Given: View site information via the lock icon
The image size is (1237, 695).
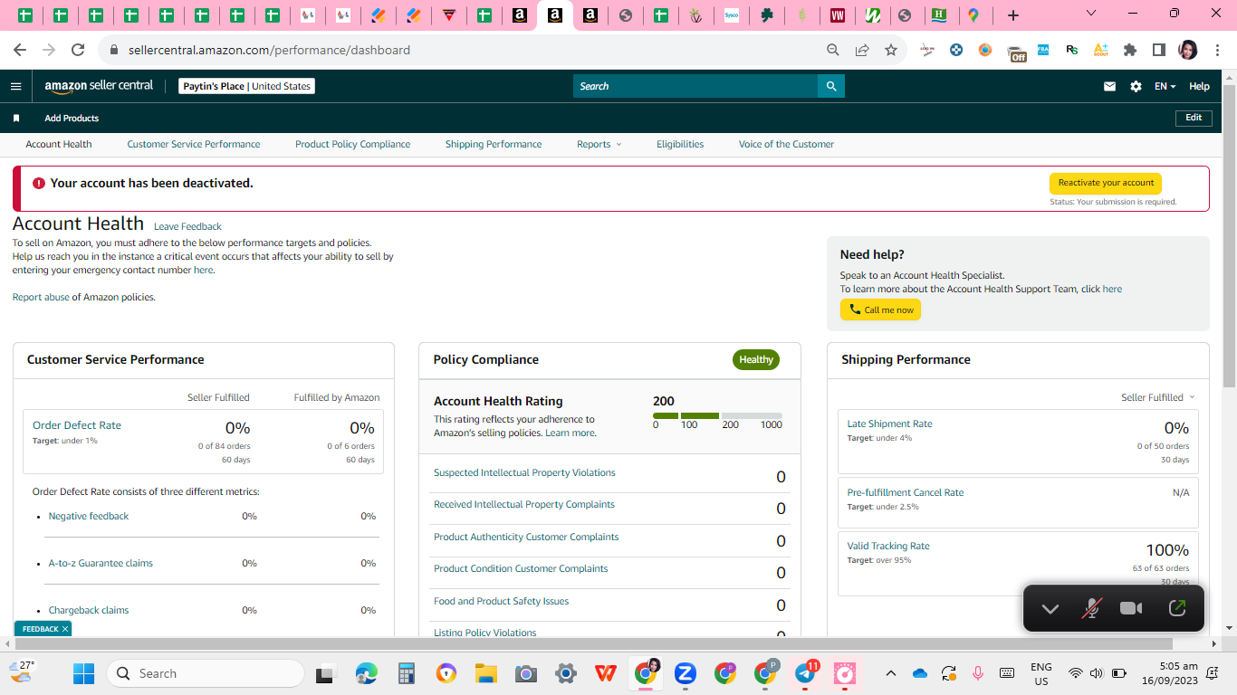Looking at the screenshot, I should point(114,50).
